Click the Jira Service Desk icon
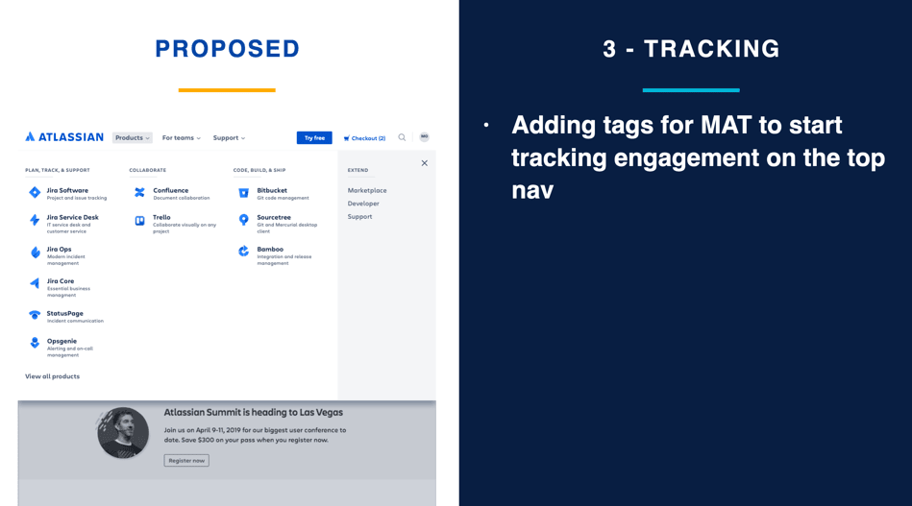Image resolution: width=912 pixels, height=506 pixels. 35,221
